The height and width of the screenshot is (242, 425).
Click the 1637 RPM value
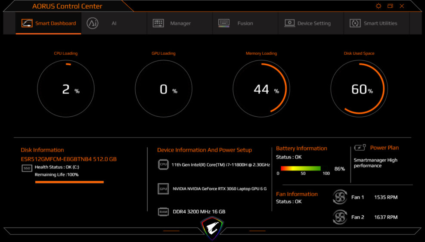(386, 217)
